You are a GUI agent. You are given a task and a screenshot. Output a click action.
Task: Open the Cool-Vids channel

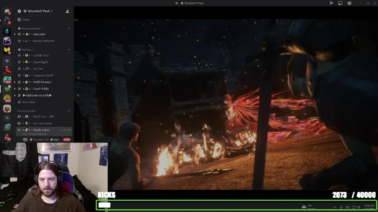pos(44,89)
